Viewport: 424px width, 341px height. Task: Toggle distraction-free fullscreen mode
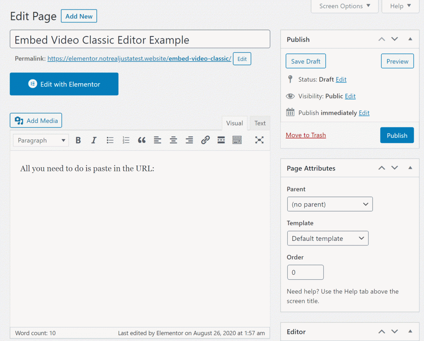click(x=259, y=140)
